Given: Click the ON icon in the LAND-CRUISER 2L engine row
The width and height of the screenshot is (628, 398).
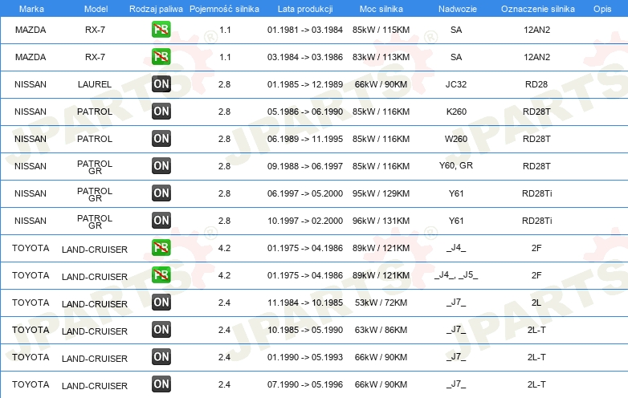Looking at the screenshot, I should click(x=161, y=302).
